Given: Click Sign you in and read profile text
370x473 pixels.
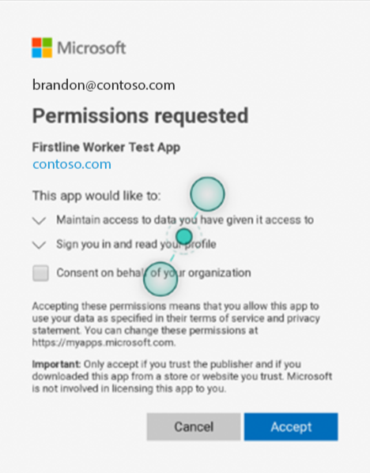Looking at the screenshot, I should click(136, 244).
